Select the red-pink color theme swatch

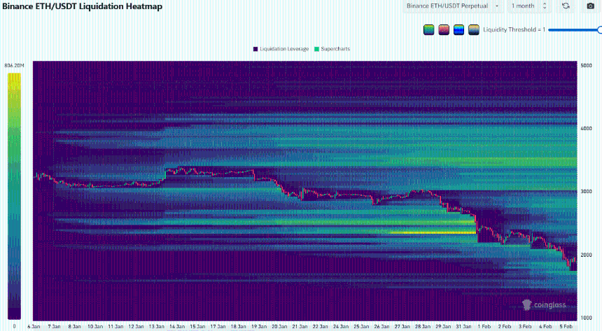[444, 29]
